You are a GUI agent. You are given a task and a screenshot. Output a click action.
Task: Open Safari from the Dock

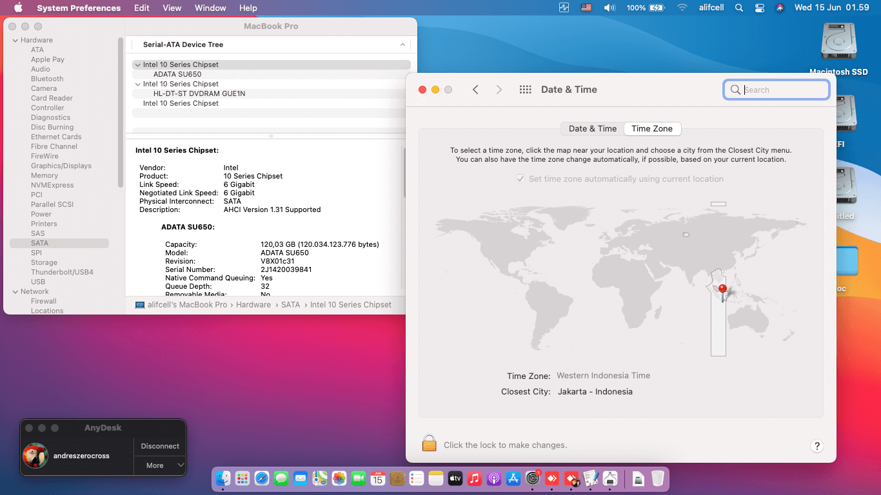262,478
